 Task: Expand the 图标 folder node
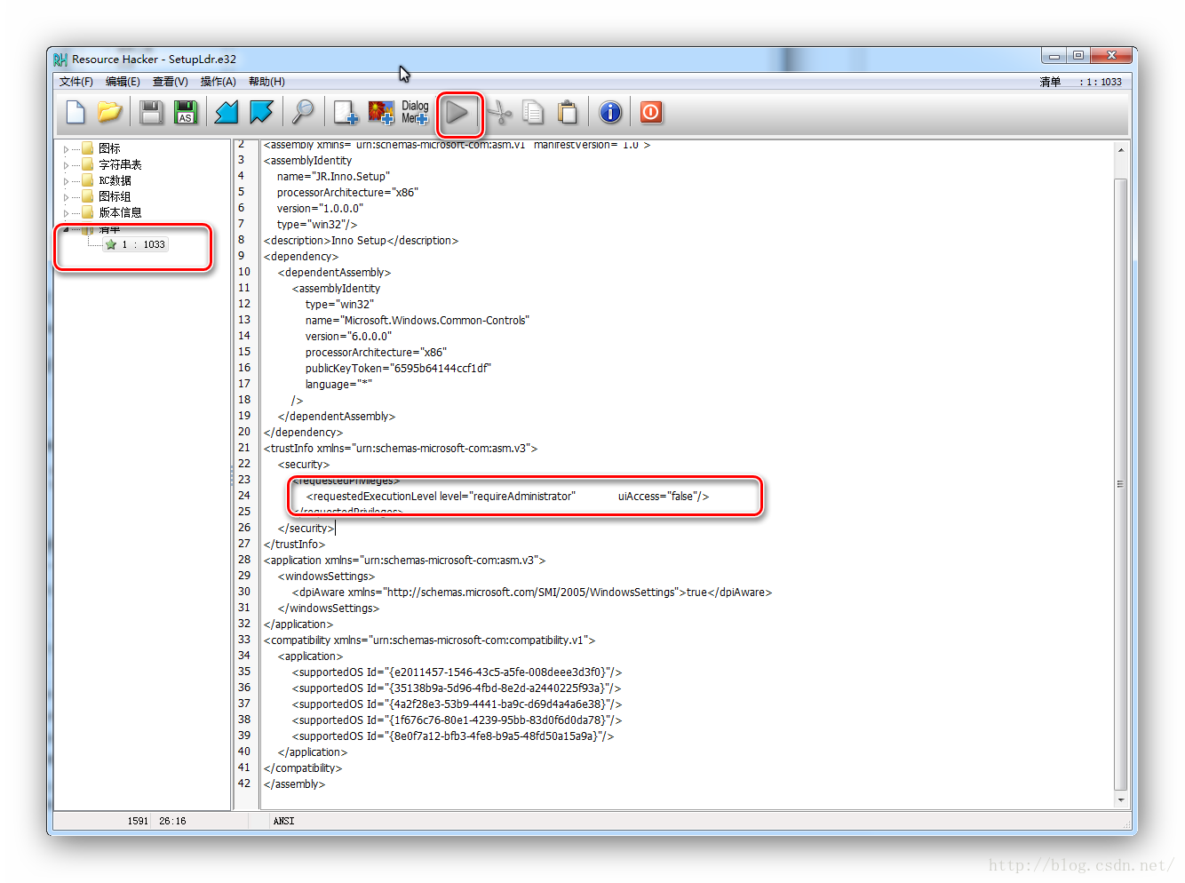point(66,149)
